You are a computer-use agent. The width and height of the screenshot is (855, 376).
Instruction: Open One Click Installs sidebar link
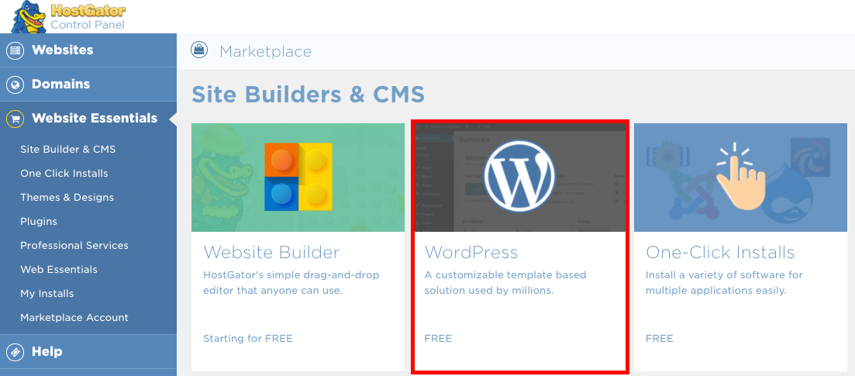(x=64, y=173)
